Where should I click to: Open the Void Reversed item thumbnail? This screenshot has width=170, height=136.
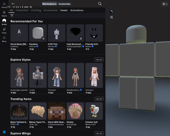point(75,33)
